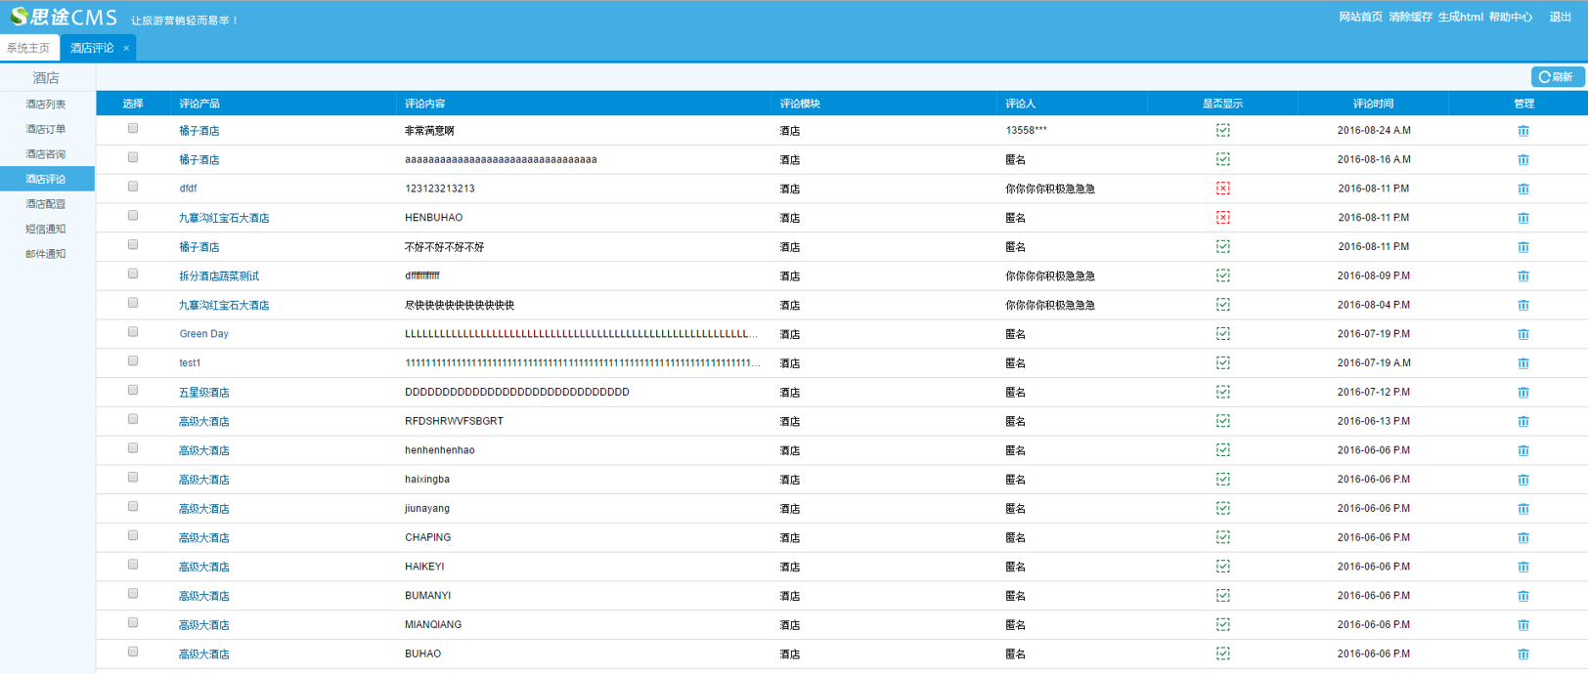Check the box for the Green Day row
The height and width of the screenshot is (674, 1588).
pyautogui.click(x=133, y=332)
